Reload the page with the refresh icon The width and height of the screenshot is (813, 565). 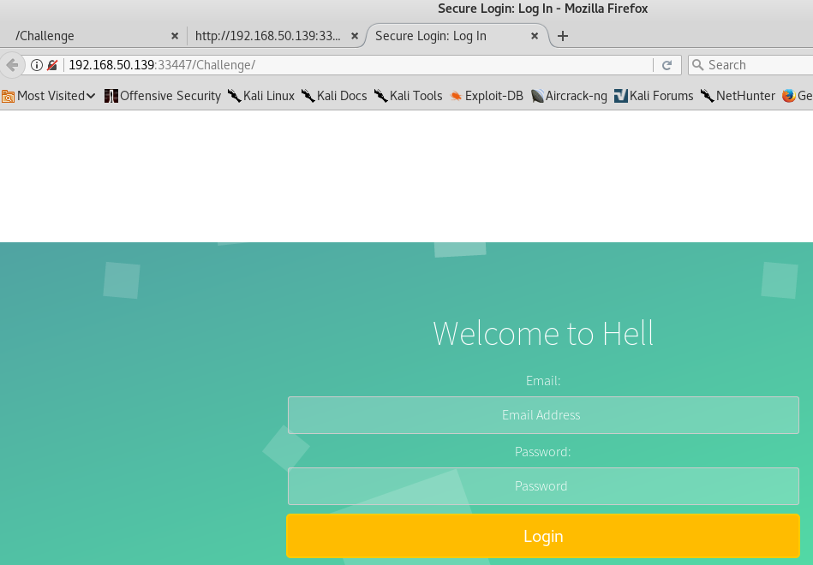667,65
